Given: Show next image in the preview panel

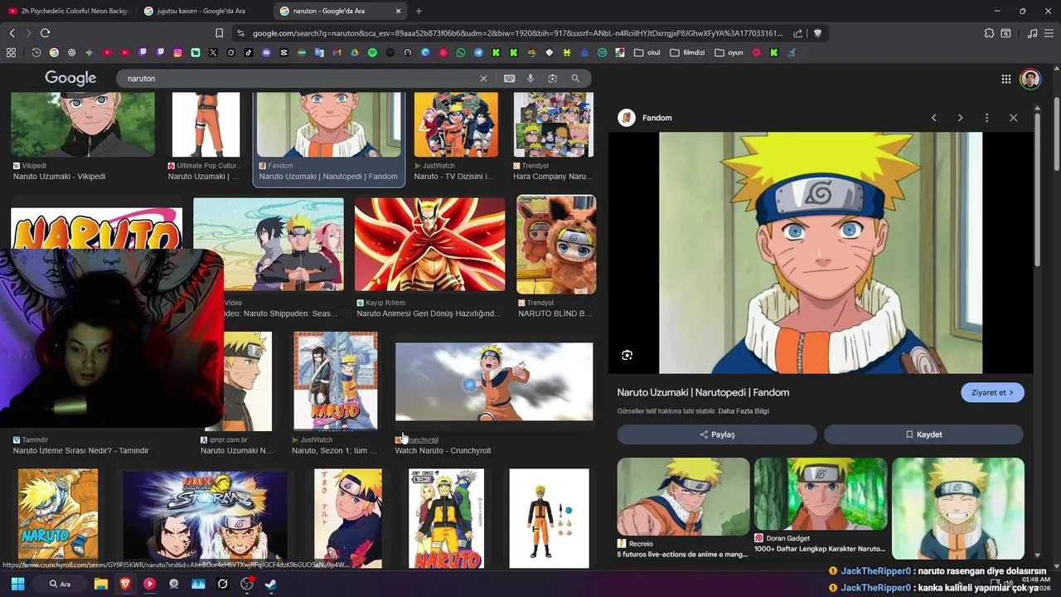Looking at the screenshot, I should click(960, 118).
